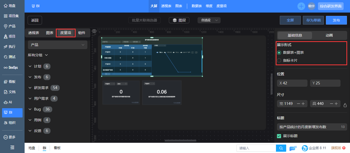Select 基础信息 settings tab
350x153 pixels.
point(295,35)
